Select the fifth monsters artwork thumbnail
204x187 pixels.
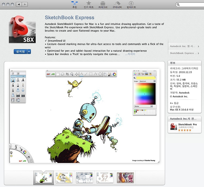(125, 178)
